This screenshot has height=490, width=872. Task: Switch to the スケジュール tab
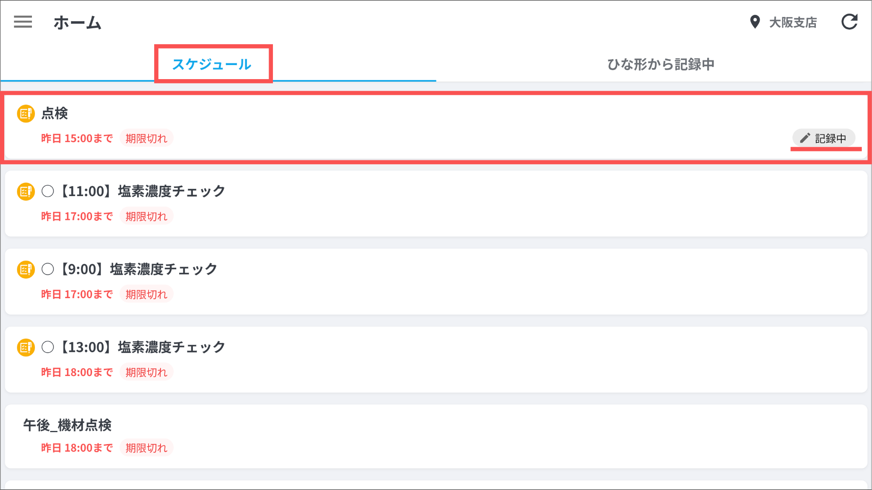pyautogui.click(x=212, y=64)
